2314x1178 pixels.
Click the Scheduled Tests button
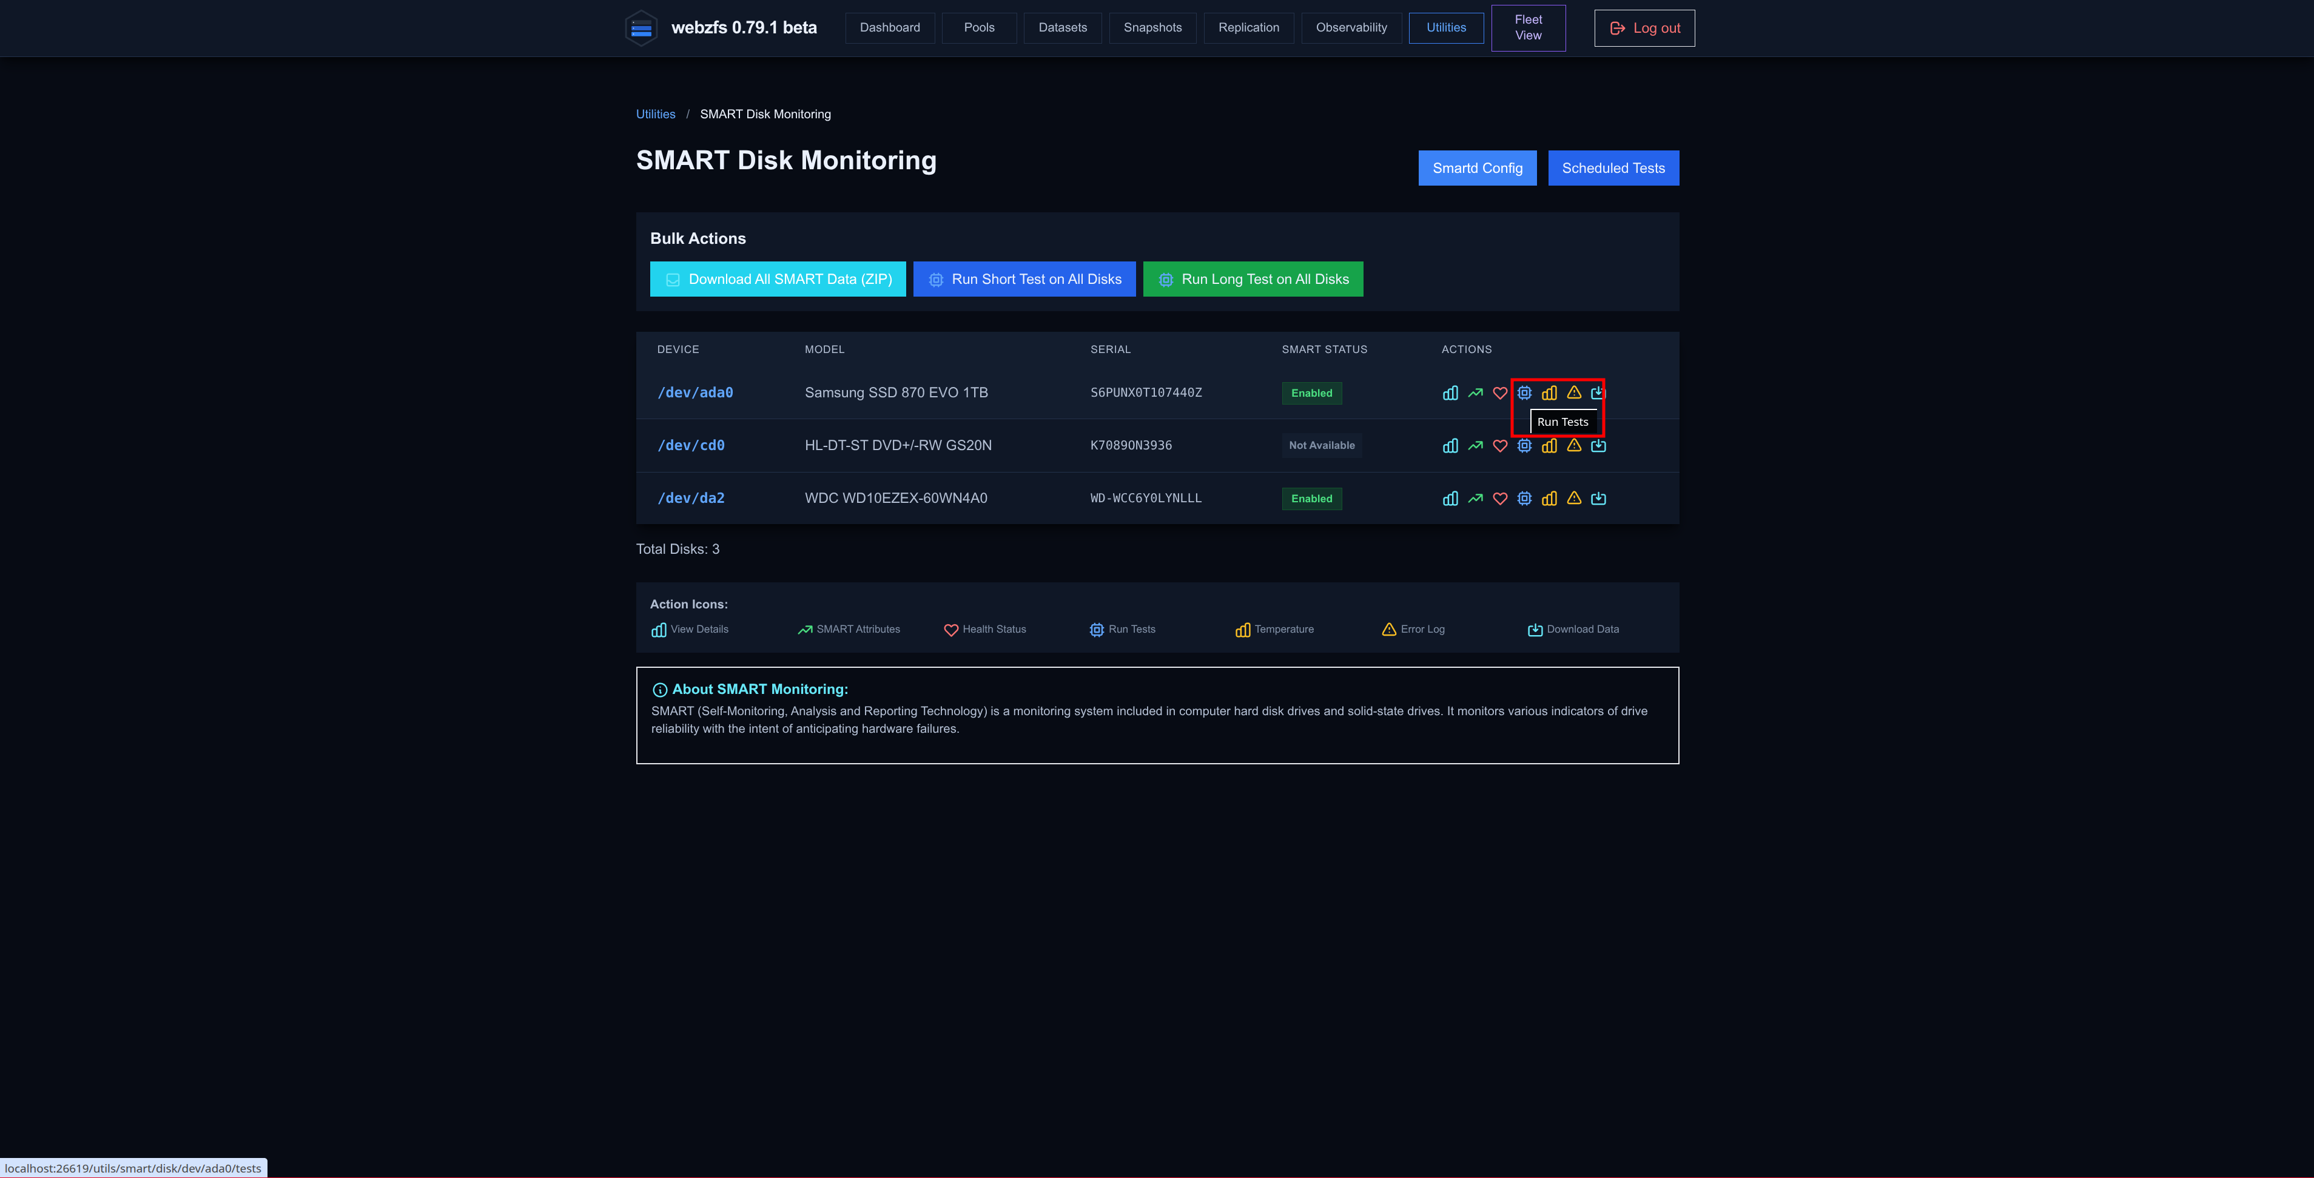click(1613, 168)
